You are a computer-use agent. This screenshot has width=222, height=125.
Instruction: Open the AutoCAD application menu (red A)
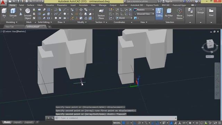click(3, 2)
